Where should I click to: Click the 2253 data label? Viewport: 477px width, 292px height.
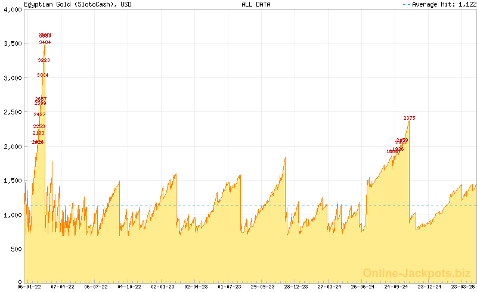tap(39, 126)
